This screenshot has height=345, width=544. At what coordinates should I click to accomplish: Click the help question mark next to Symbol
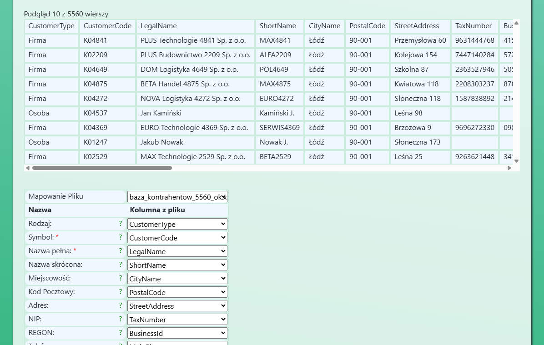click(x=121, y=237)
